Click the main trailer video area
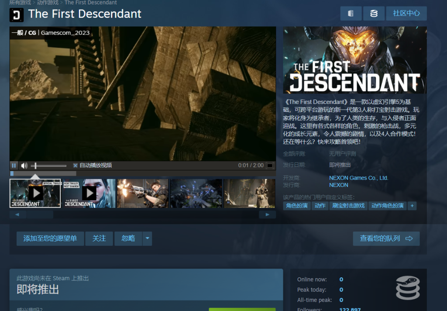The image size is (447, 311). (x=143, y=93)
